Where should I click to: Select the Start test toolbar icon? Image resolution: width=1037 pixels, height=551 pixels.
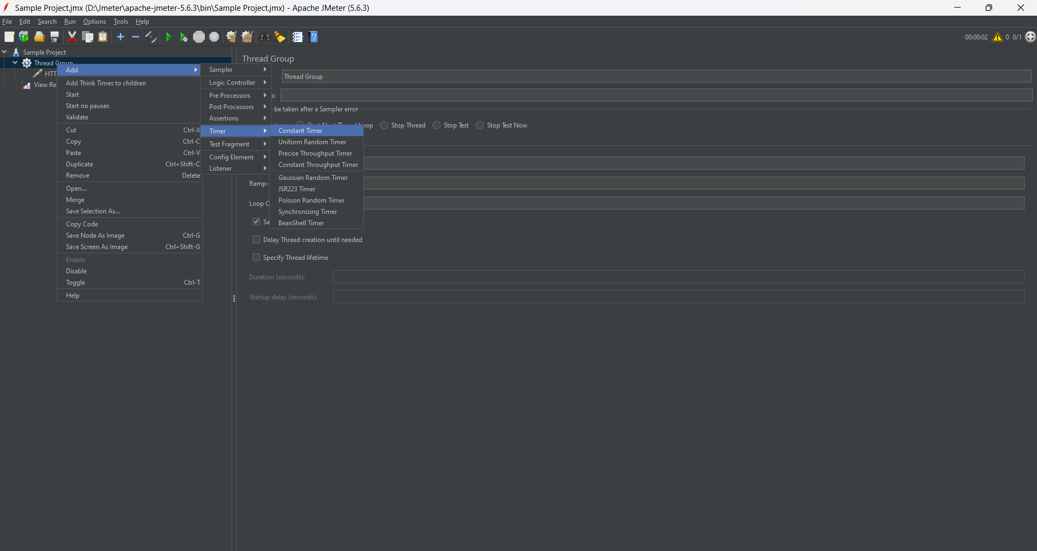[168, 37]
